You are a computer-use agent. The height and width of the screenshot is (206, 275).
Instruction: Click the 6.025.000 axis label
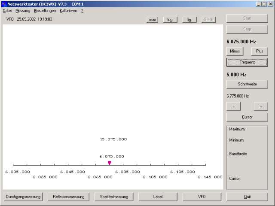click(45, 177)
